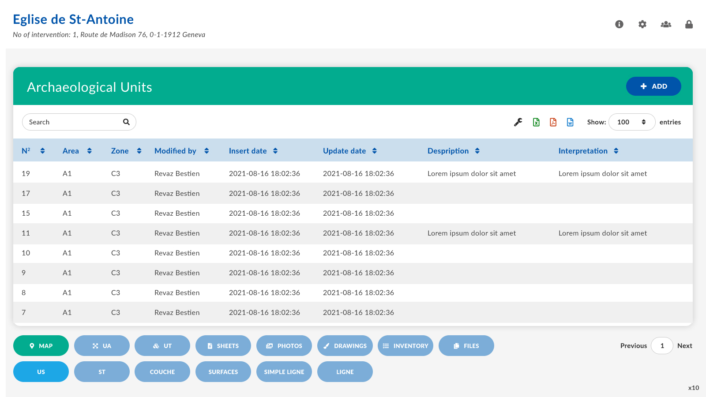This screenshot has height=397, width=706.
Task: Open the users group icon
Action: point(666,24)
